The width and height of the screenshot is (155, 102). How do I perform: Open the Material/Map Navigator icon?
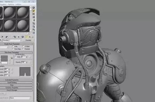click(x=33, y=33)
